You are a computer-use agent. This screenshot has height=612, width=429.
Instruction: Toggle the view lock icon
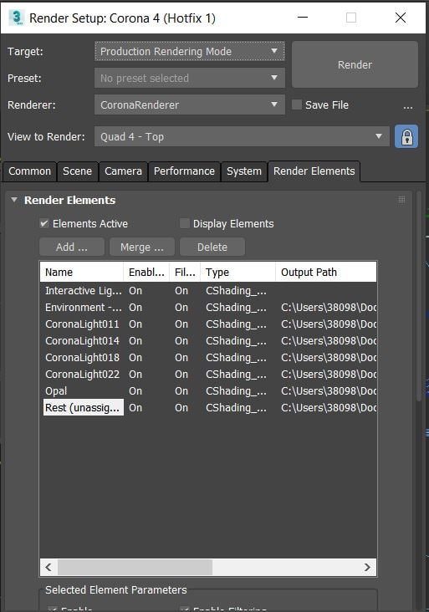406,136
